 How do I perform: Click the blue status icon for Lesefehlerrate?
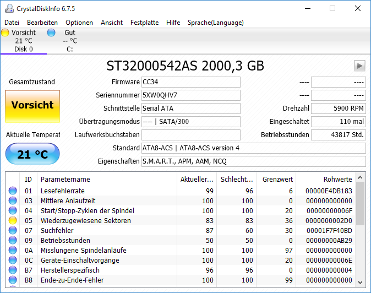(x=13, y=191)
